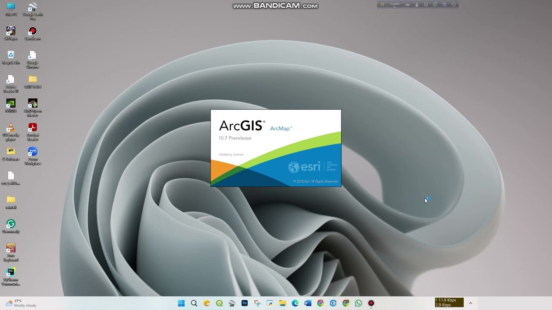Select the C-Software folder icon

tap(11, 154)
